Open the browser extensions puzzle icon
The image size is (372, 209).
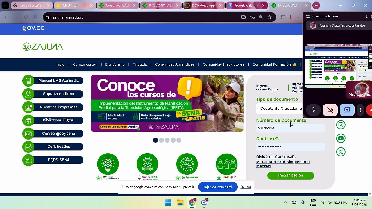tap(283, 17)
